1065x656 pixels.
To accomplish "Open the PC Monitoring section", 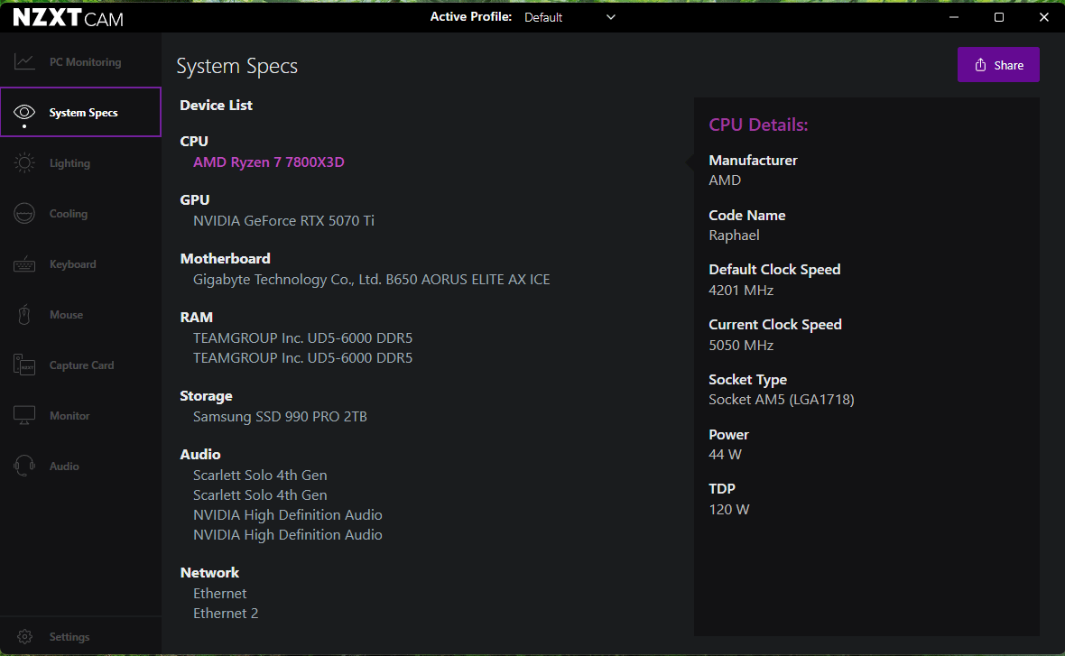I will 81,61.
